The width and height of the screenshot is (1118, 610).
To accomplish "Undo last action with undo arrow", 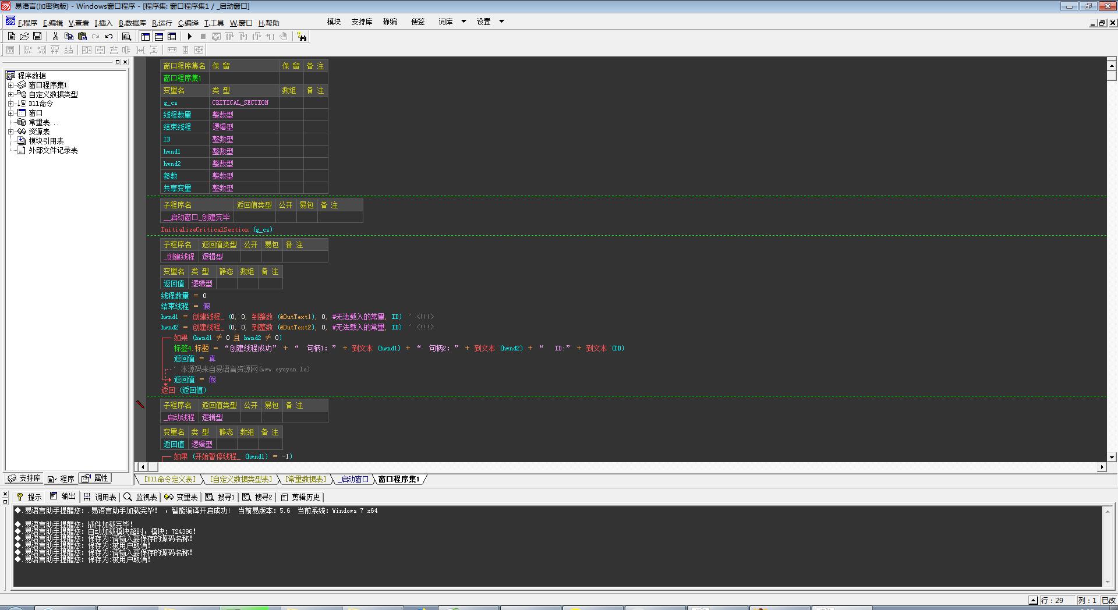I will coord(109,36).
